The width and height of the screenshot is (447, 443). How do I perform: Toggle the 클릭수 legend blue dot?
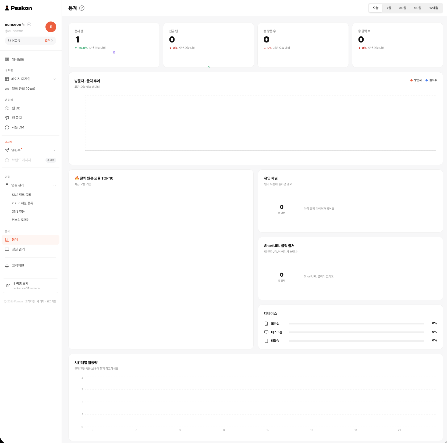pos(427,80)
